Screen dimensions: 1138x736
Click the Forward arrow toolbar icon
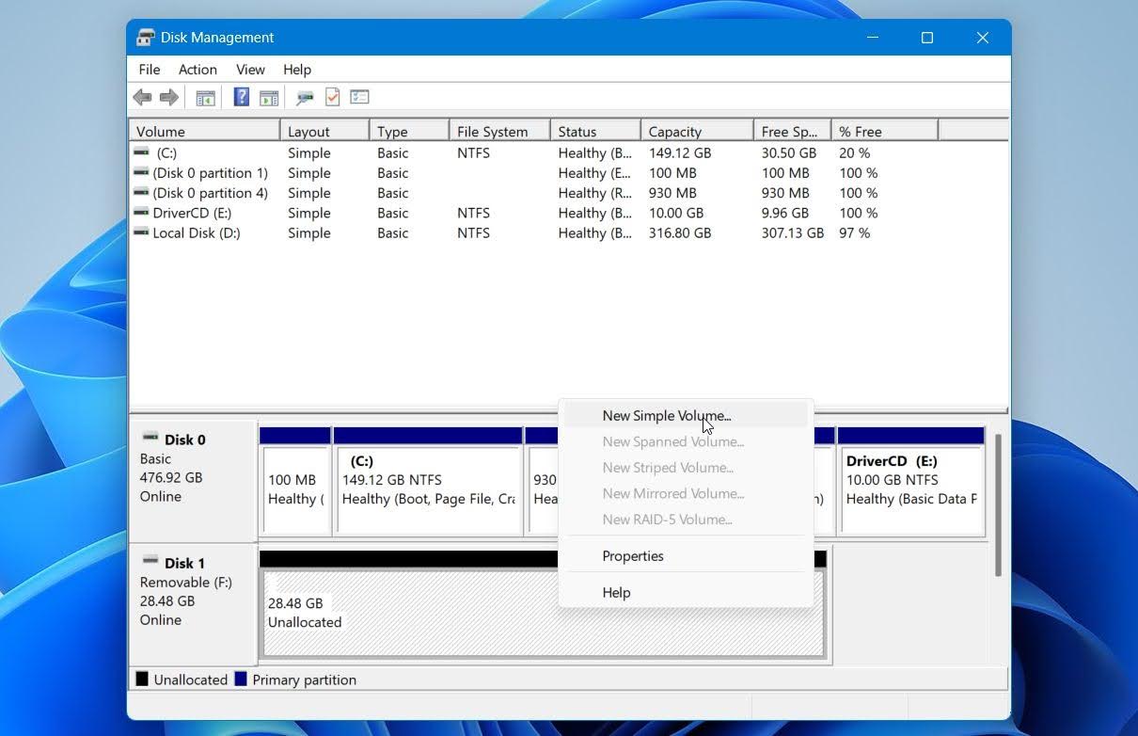pyautogui.click(x=169, y=97)
